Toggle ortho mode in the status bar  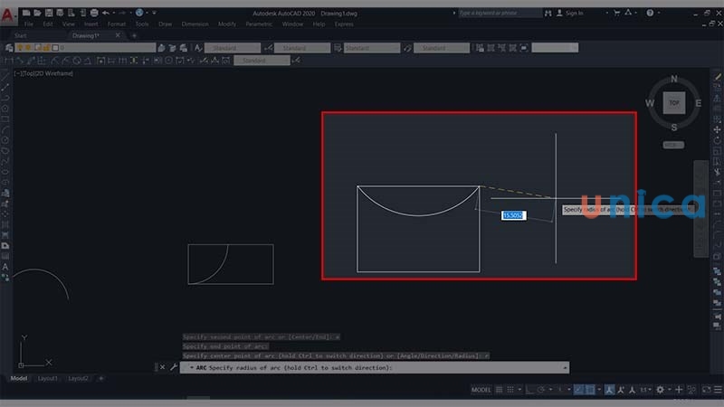527,389
